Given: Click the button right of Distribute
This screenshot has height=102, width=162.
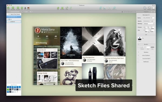Looking at the screenshot, I should tap(153, 12).
